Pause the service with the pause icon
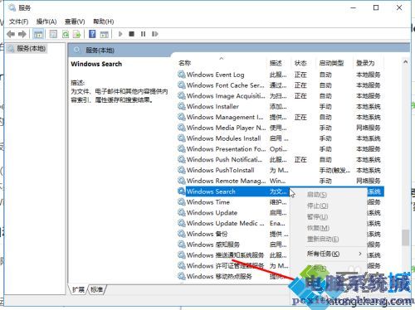Viewport: 415px width, 310px height. click(x=143, y=34)
